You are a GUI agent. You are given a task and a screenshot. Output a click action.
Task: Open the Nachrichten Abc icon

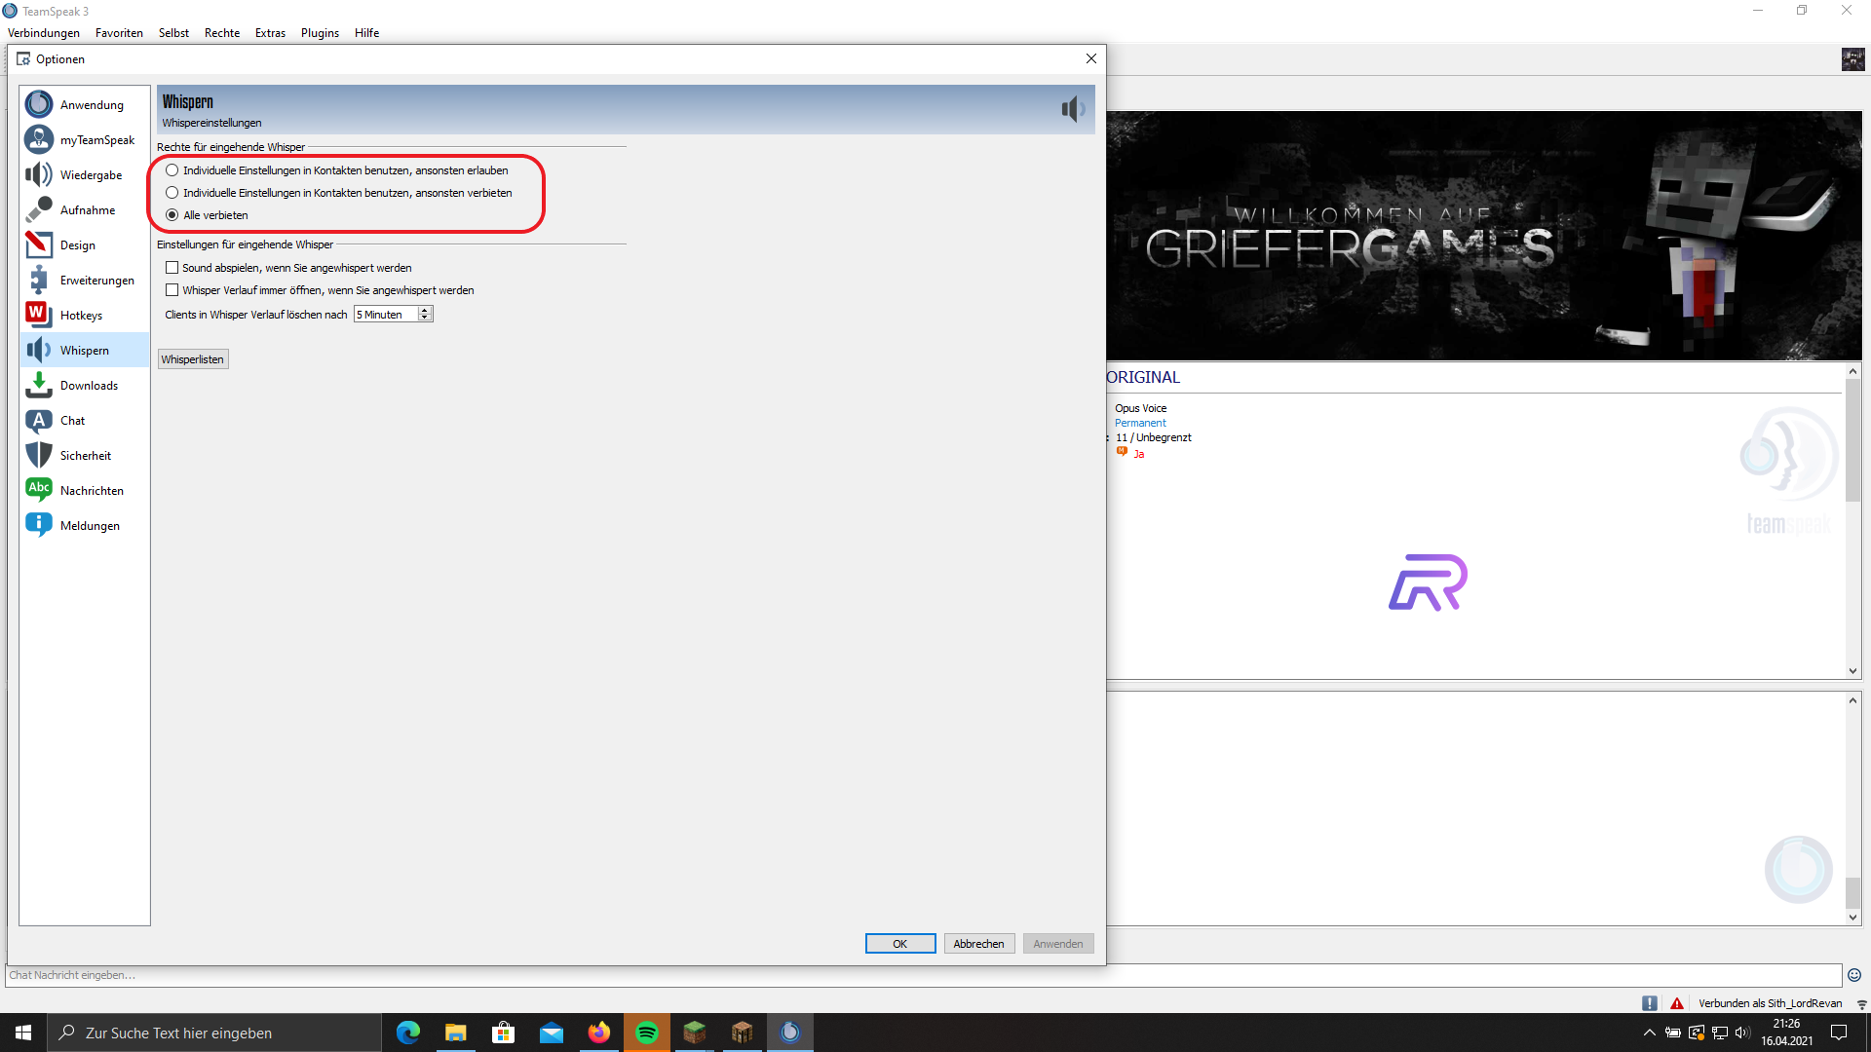click(39, 490)
